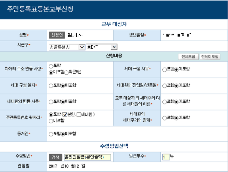Image resolution: width=228 pixels, height=172 pixels.
Task: Select 미포함 for 동거인
Action: (x=63, y=134)
